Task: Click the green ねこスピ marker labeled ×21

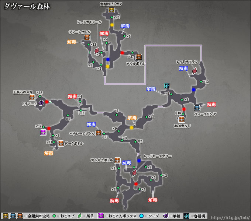Action: [x=147, y=117]
